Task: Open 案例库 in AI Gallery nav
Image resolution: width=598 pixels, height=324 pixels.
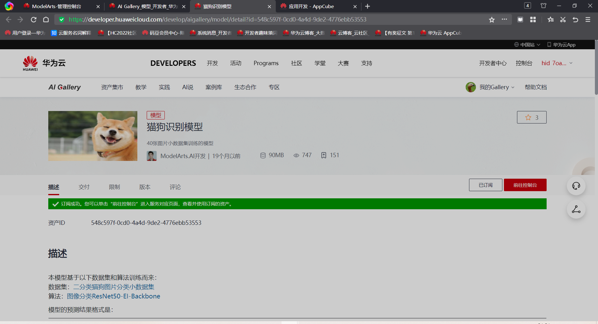Action: (x=214, y=87)
